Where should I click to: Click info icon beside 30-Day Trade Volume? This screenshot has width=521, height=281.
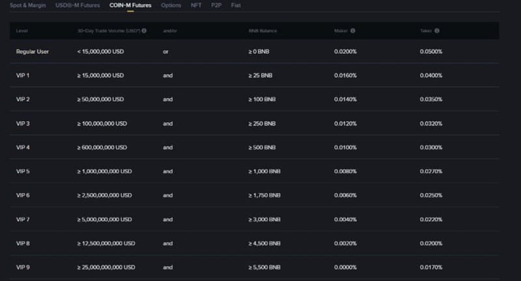coord(144,31)
